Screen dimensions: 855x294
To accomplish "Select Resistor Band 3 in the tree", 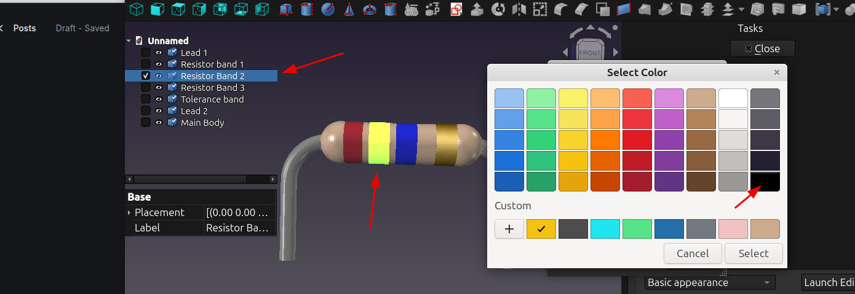I will click(x=212, y=88).
